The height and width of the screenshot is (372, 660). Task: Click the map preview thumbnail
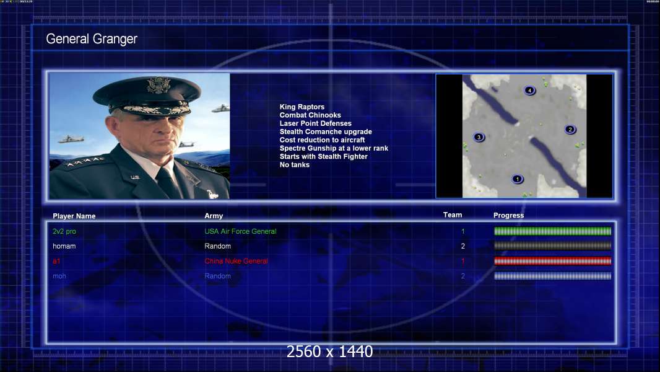[524, 136]
